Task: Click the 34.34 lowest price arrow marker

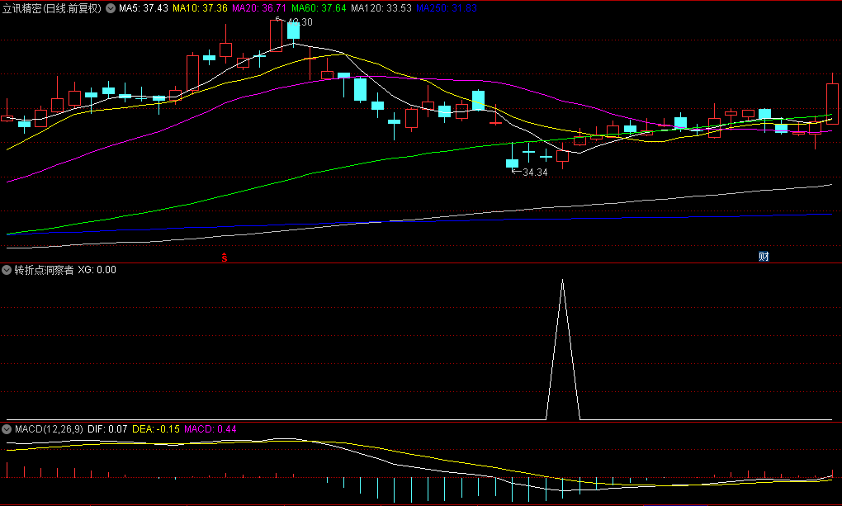Action: point(530,173)
